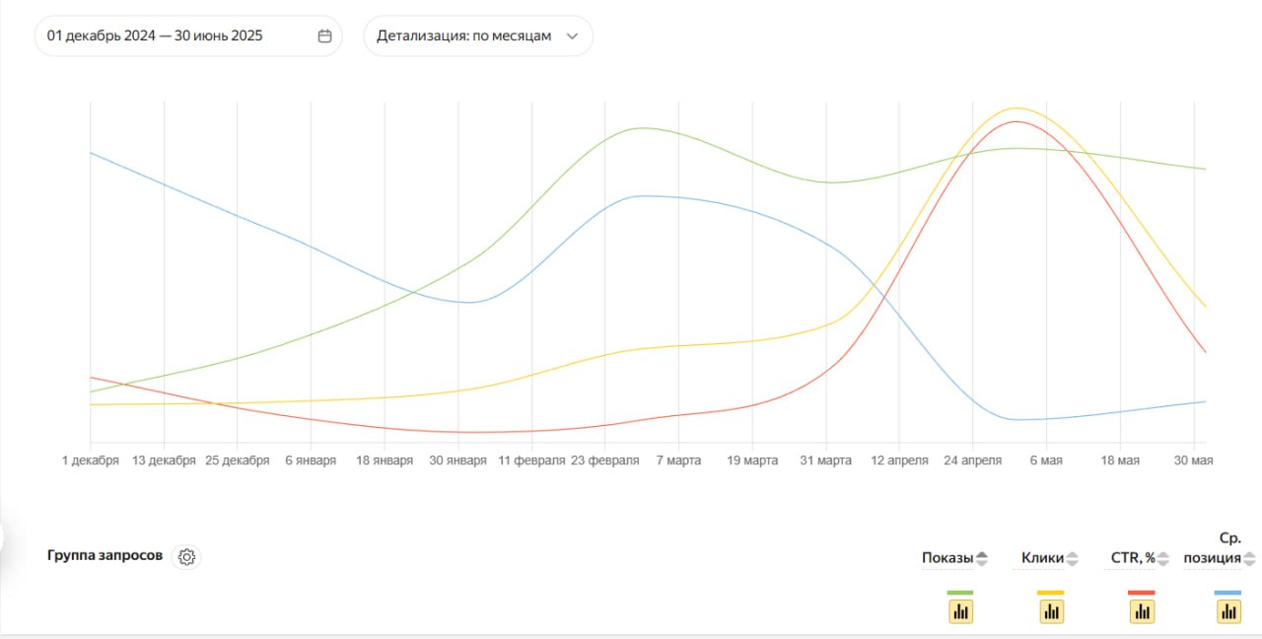Select the Ср. позиция column header label
Viewport: 1262px width, 639px height.
(1213, 548)
